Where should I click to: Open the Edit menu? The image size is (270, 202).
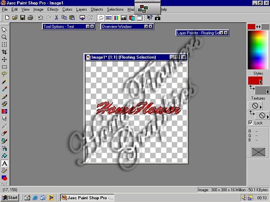tap(14, 9)
